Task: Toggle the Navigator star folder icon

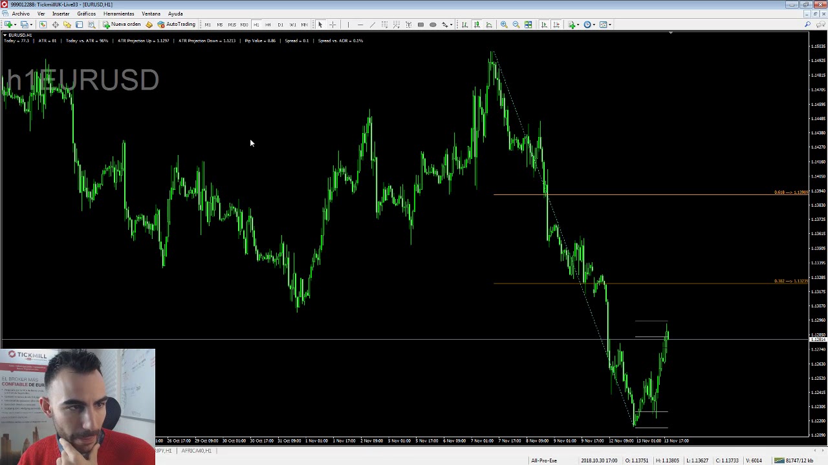Action: coord(67,25)
